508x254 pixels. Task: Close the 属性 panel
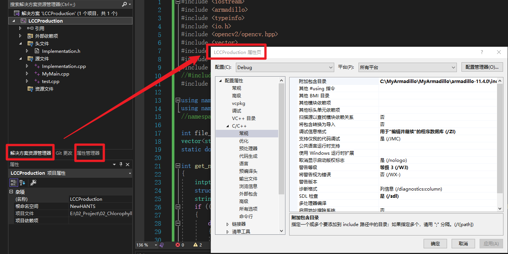tap(128, 165)
